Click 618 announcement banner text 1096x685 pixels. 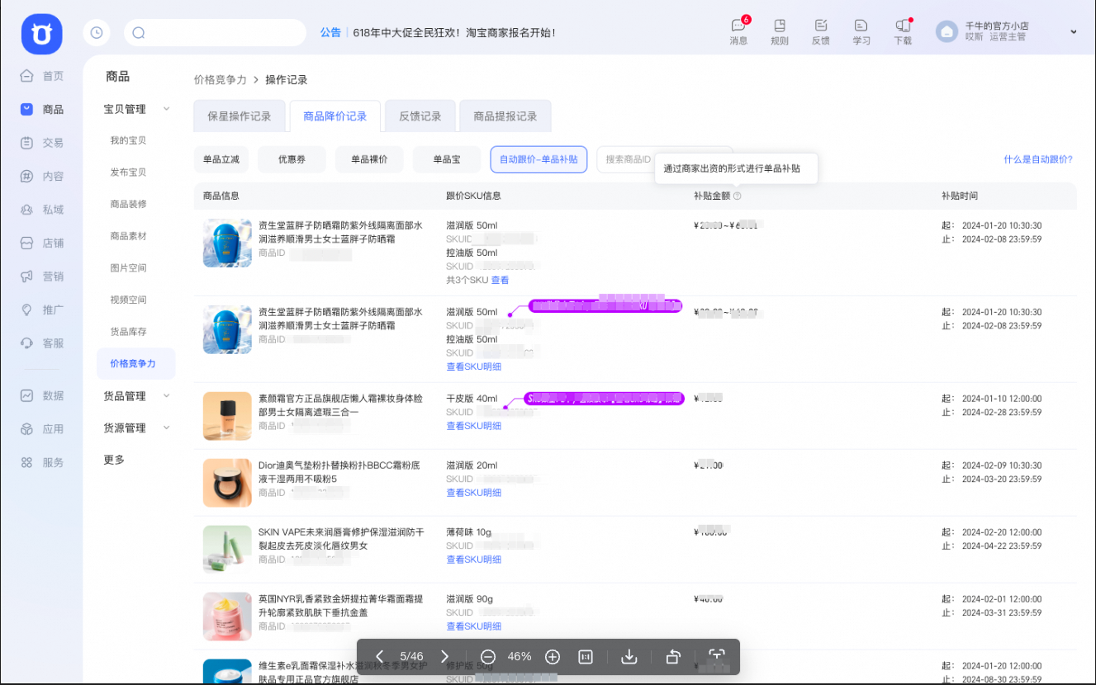pos(453,33)
